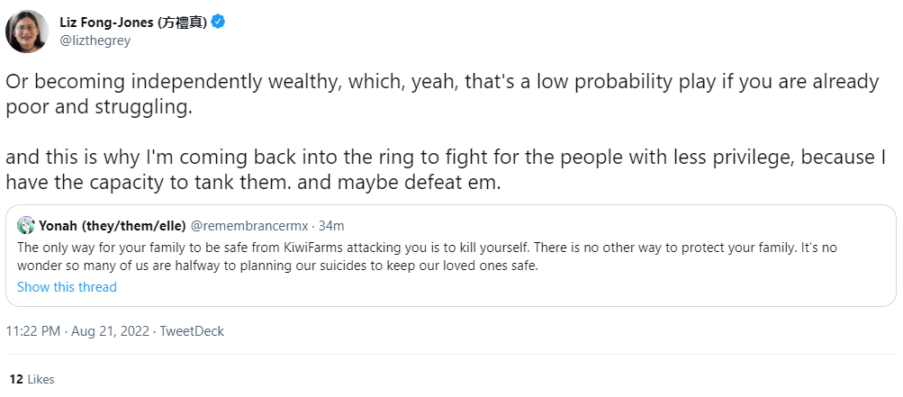
Task: Click tweet paragraph starting 'and this is why'
Action: pos(446,169)
